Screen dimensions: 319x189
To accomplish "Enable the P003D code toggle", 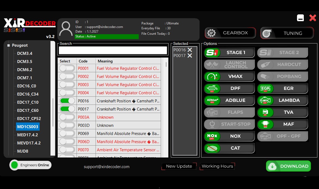I will (67, 125).
